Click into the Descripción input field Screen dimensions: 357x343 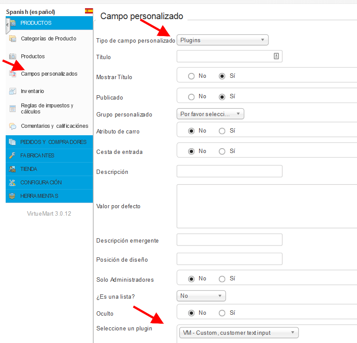pyautogui.click(x=229, y=171)
